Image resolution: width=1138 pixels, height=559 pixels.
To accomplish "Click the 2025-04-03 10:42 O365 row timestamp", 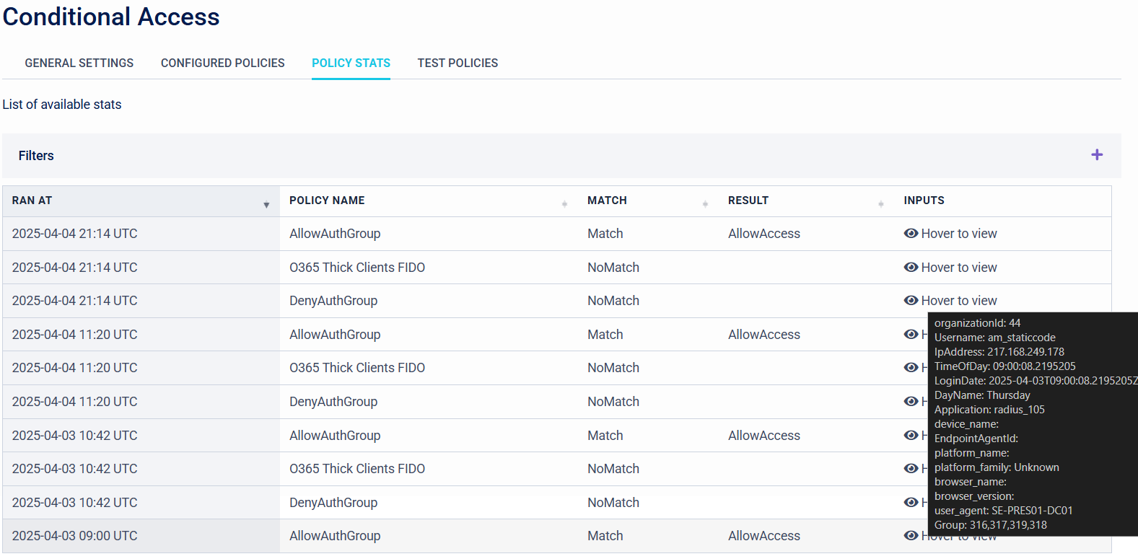I will (74, 469).
